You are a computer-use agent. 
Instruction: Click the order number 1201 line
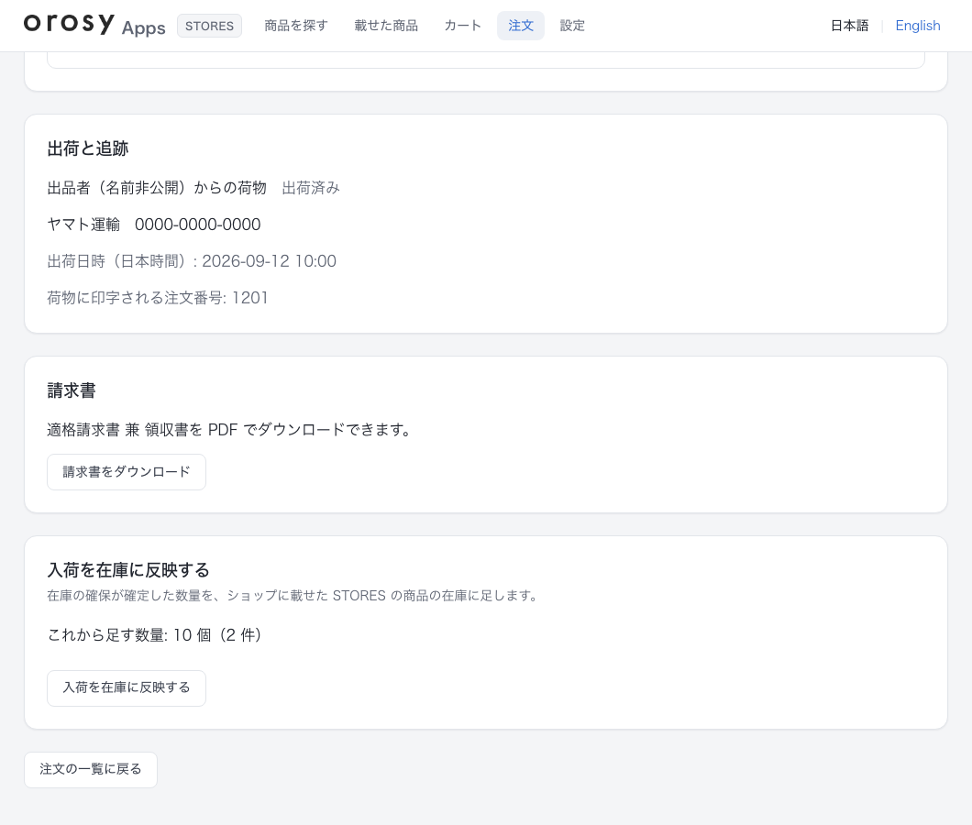[158, 298]
